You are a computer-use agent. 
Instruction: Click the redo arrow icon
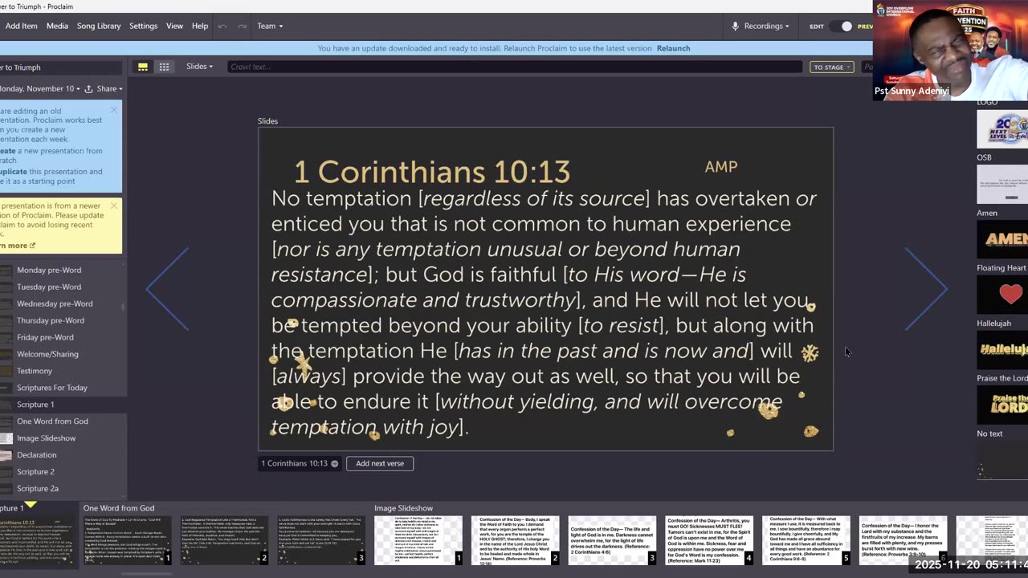pos(242,26)
